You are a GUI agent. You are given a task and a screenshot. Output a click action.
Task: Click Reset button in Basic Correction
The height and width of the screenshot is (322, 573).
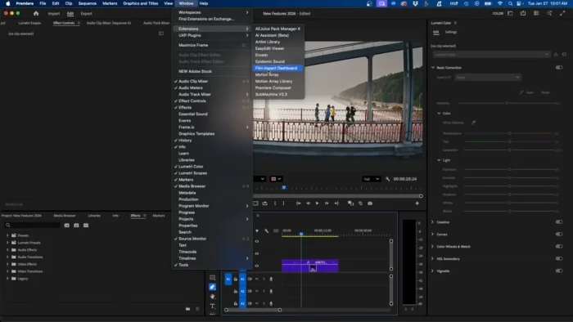tap(545, 92)
